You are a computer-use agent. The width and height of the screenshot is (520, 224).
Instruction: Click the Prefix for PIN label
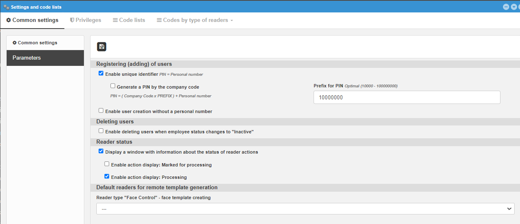tap(328, 86)
